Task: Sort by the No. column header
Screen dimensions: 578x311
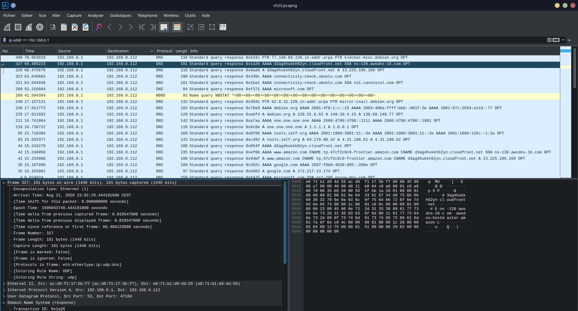Action: [x=12, y=51]
